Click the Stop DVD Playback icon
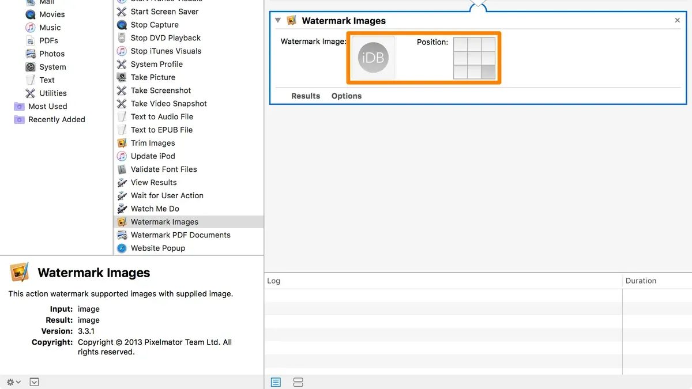Image resolution: width=692 pixels, height=389 pixels. pyautogui.click(x=122, y=38)
